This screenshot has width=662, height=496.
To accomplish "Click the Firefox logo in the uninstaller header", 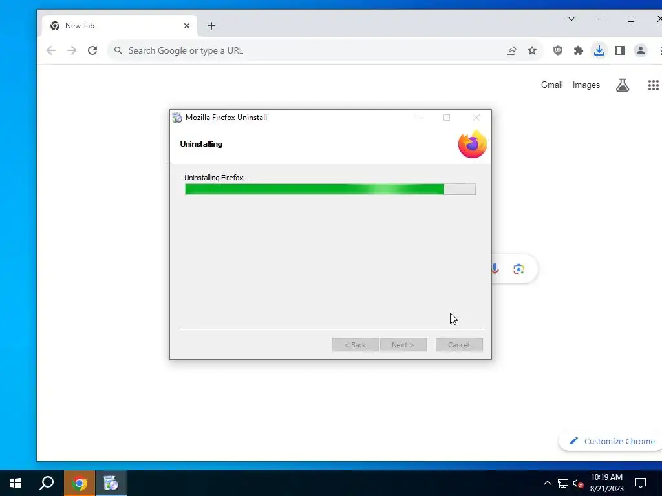I will pos(473,144).
